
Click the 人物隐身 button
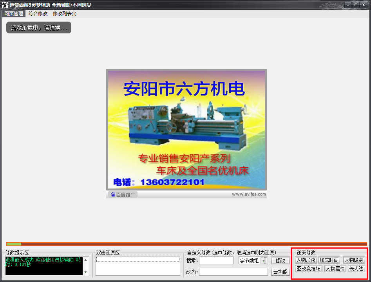coord(354,260)
